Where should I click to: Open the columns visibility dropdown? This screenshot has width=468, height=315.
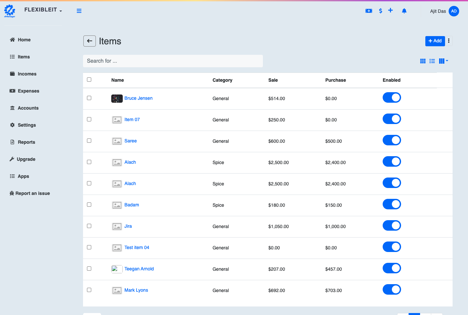point(443,61)
